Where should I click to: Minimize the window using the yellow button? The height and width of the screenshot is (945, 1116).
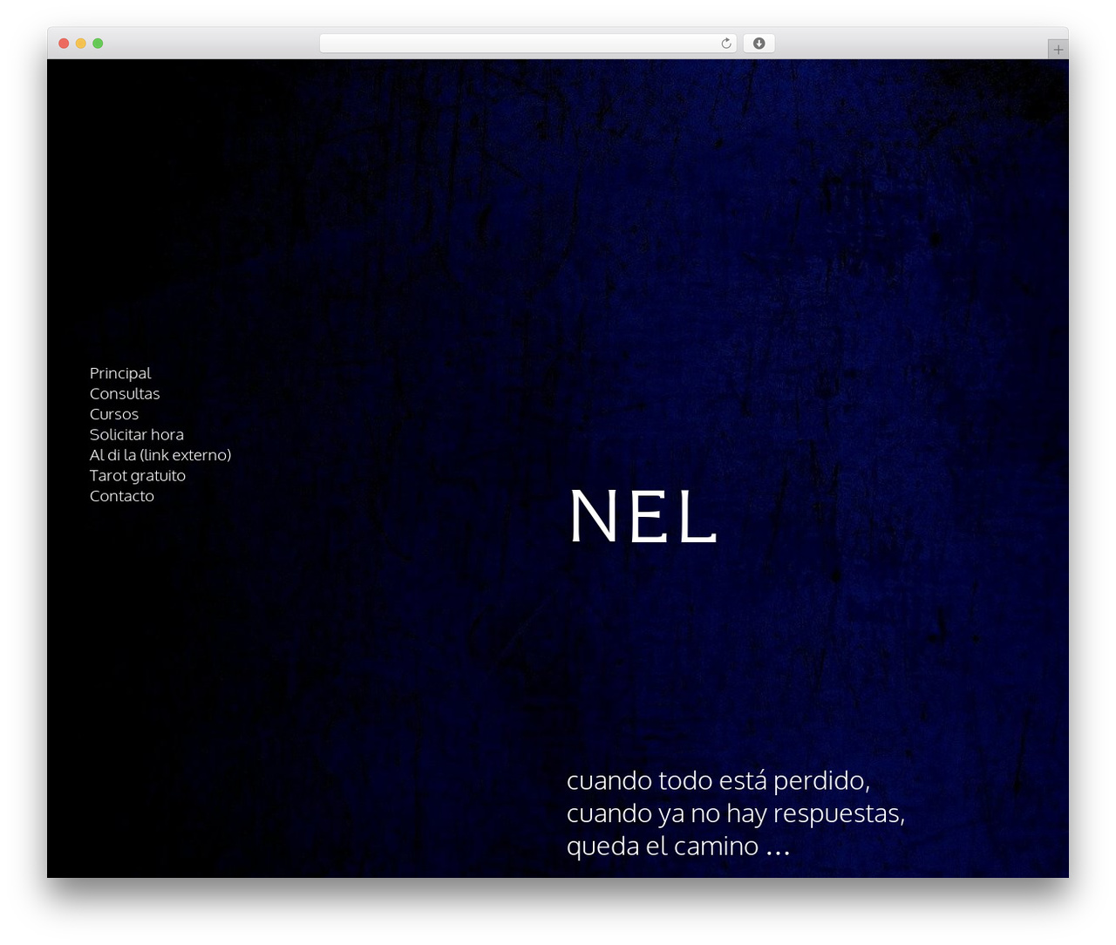tap(81, 44)
